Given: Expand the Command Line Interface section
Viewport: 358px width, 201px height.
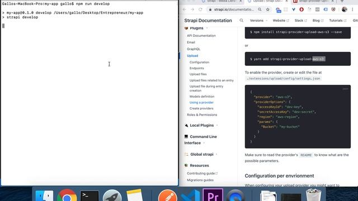Looking at the screenshot, I should [x=200, y=140].
